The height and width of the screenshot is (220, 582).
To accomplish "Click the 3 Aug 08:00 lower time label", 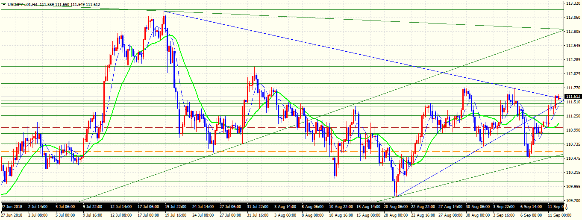I will click(x=286, y=215).
